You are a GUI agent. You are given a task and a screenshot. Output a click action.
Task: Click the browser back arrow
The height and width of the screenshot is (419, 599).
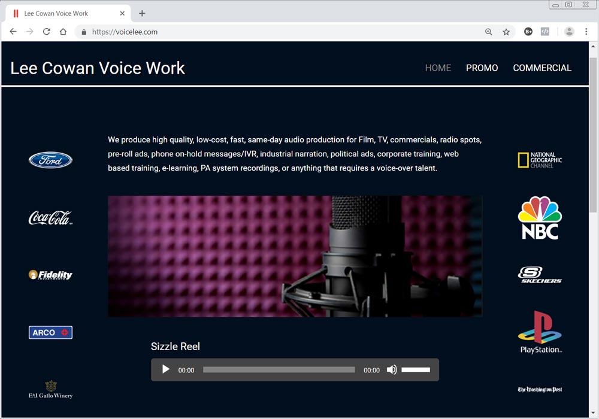13,32
